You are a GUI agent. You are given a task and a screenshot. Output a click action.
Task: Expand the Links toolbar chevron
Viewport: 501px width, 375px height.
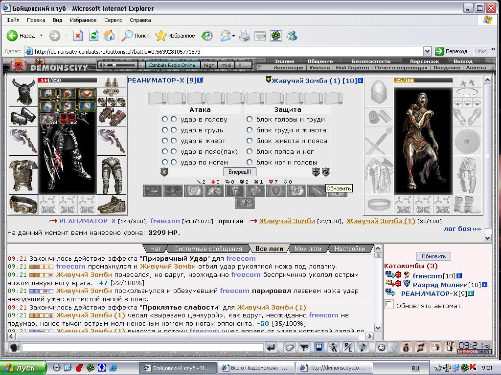click(x=493, y=49)
